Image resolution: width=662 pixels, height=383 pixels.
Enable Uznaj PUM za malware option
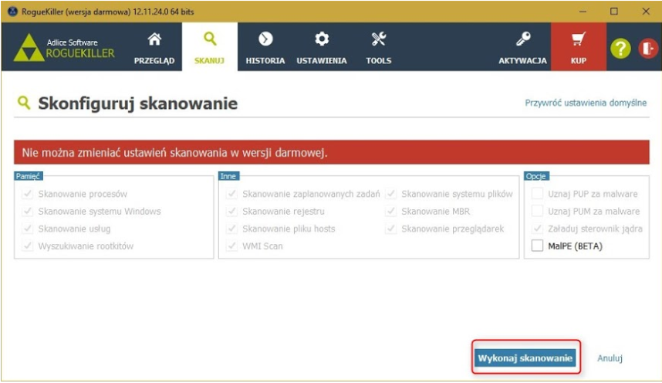click(x=537, y=212)
